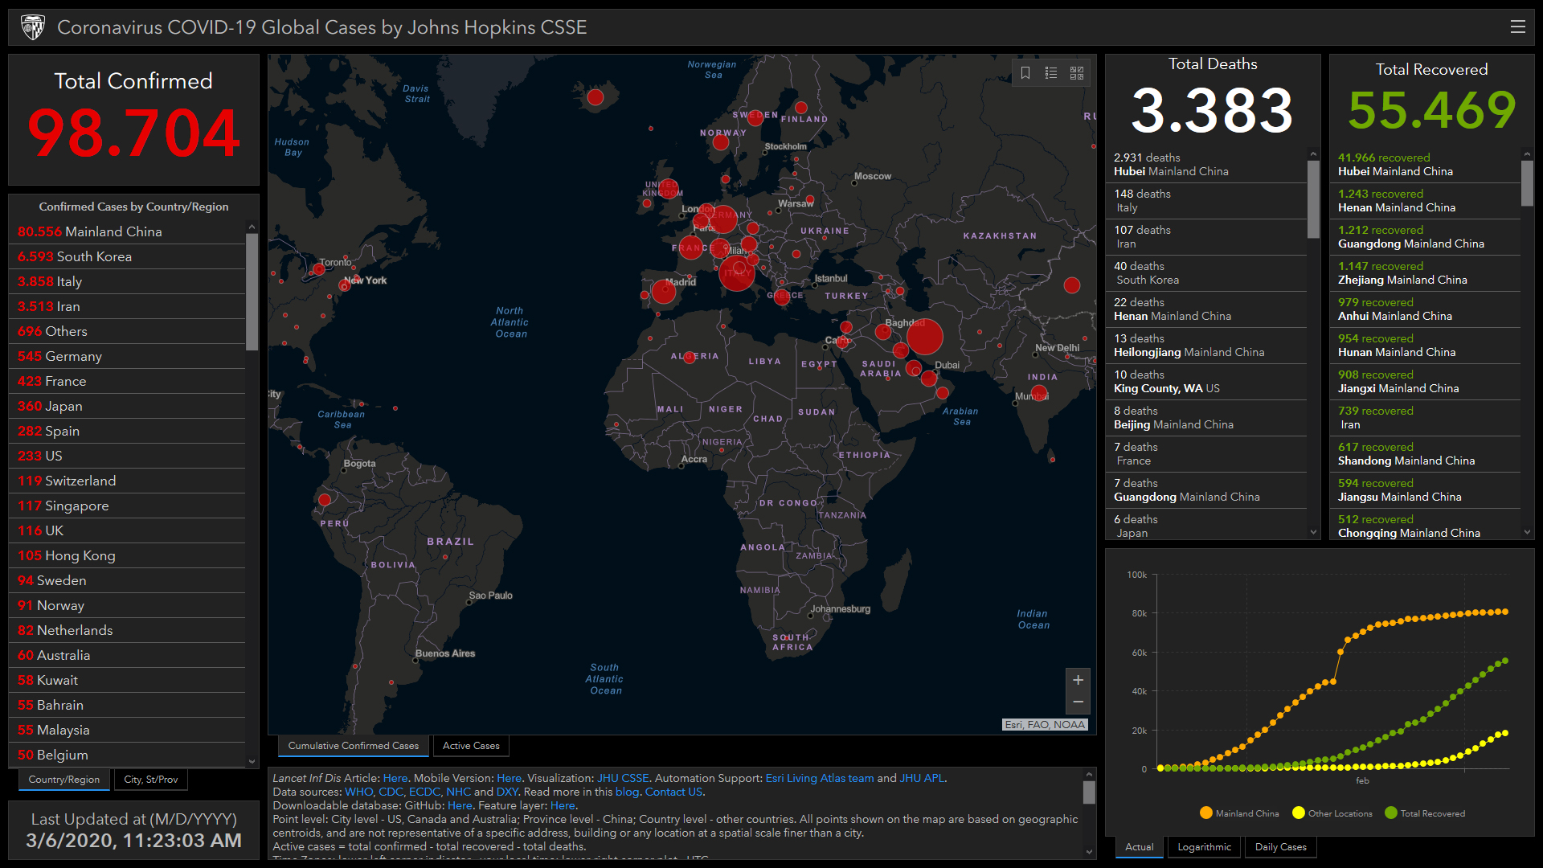Switch to Active Cases tab
The width and height of the screenshot is (1543, 868).
pyautogui.click(x=471, y=746)
